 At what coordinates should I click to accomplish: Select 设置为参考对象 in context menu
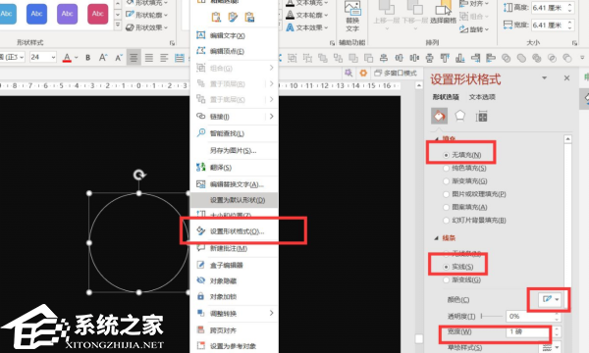[x=235, y=346]
